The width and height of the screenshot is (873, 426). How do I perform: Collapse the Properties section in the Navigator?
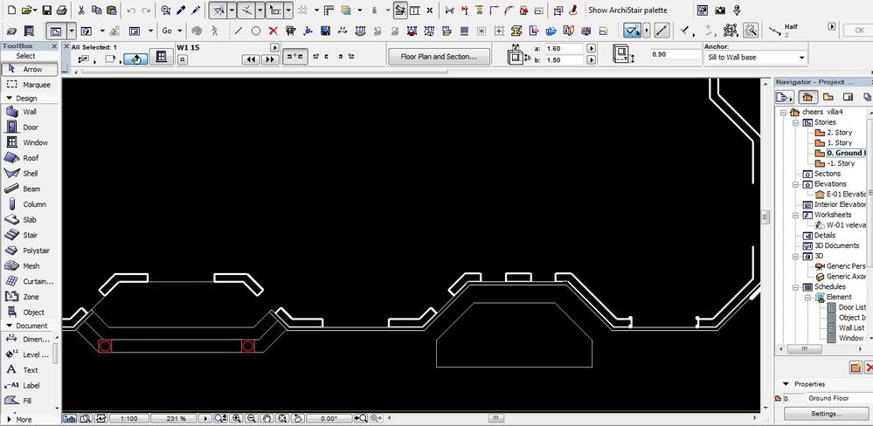coord(786,384)
